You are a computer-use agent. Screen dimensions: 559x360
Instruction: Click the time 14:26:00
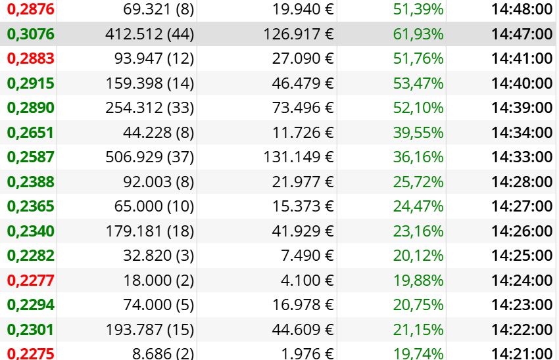pyautogui.click(x=522, y=231)
